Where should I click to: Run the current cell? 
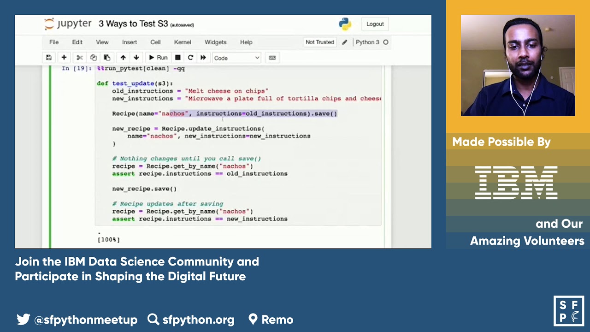[x=158, y=58]
